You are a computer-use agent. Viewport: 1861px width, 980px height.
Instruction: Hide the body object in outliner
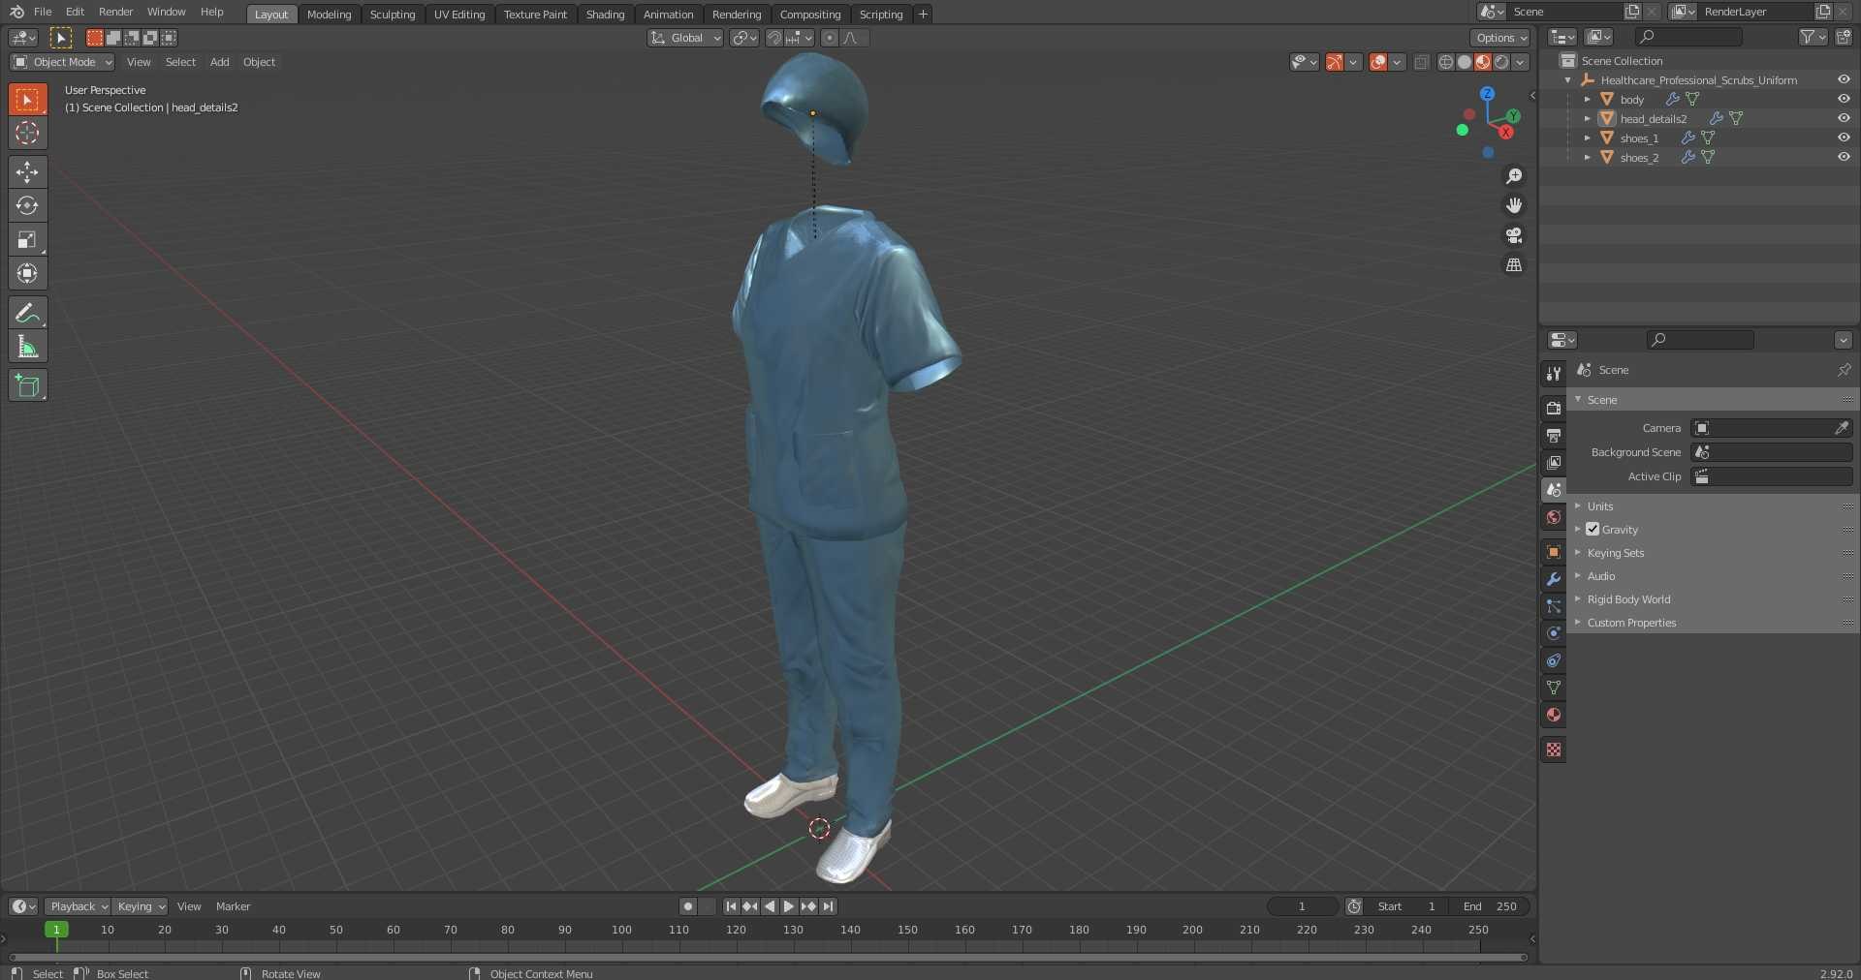click(x=1844, y=99)
